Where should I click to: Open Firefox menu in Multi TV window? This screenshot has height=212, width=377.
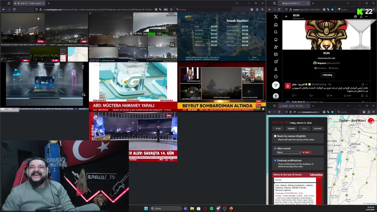pyautogui.click(x=262, y=9)
